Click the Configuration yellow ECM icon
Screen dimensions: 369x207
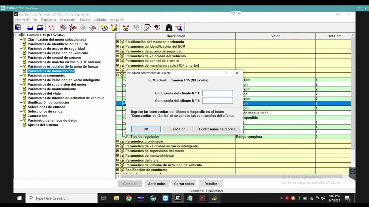114,28
